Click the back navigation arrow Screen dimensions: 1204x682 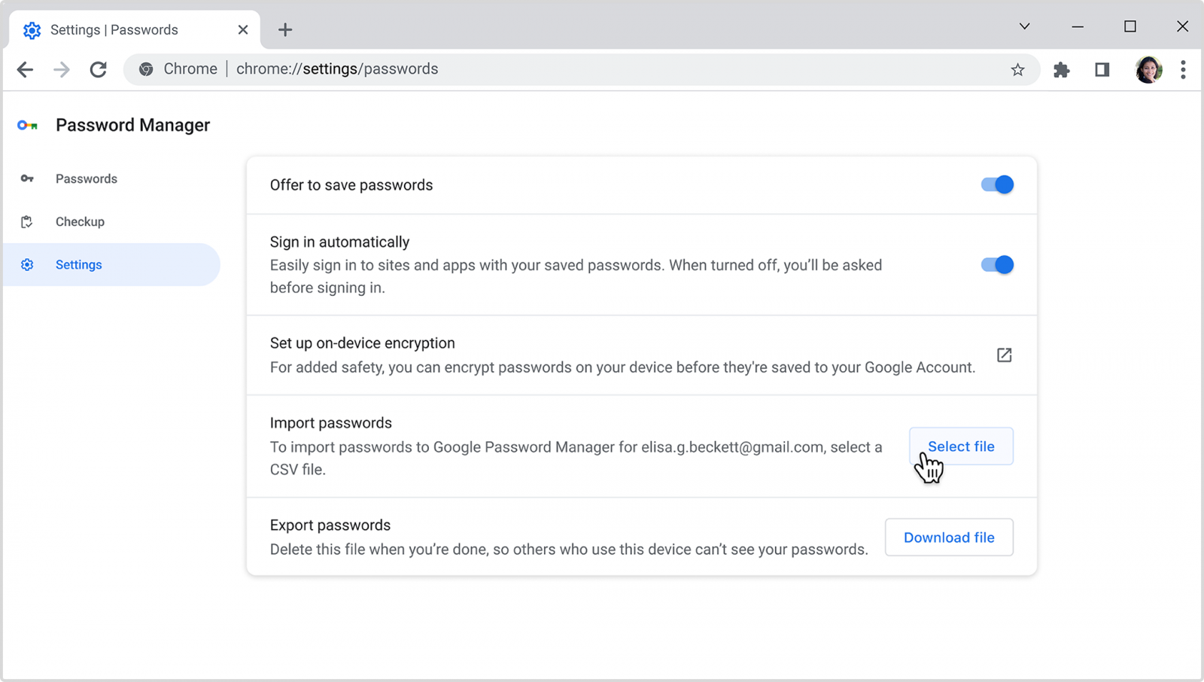[25, 69]
